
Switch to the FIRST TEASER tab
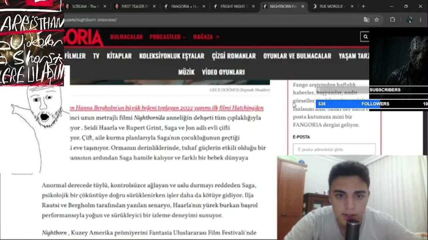click(x=135, y=6)
